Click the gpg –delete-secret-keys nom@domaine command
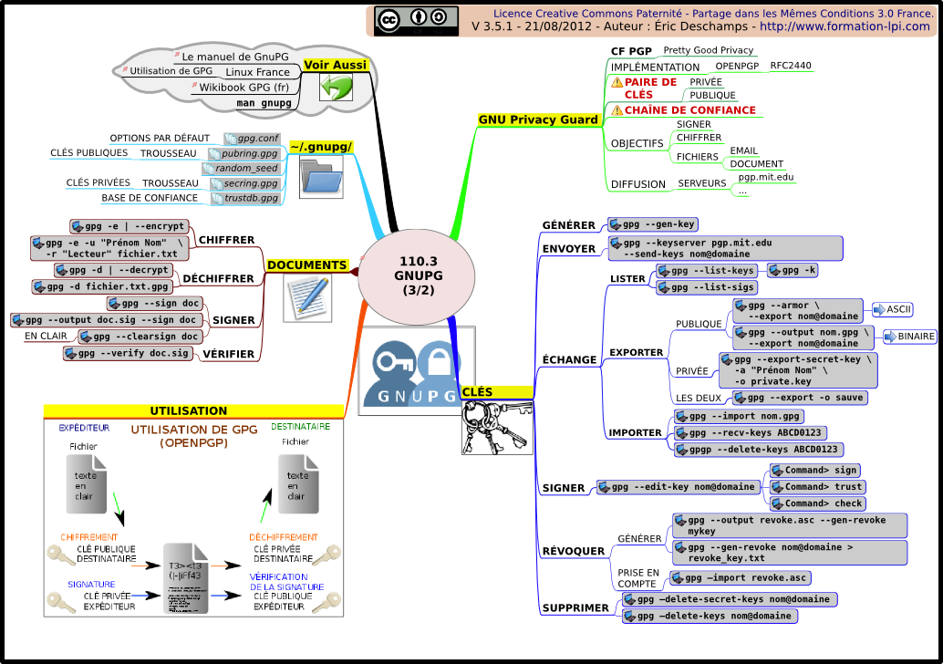 [x=730, y=599]
